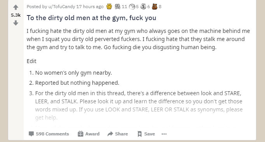
Task: Open the three-dot more options menu
Action: (164, 134)
